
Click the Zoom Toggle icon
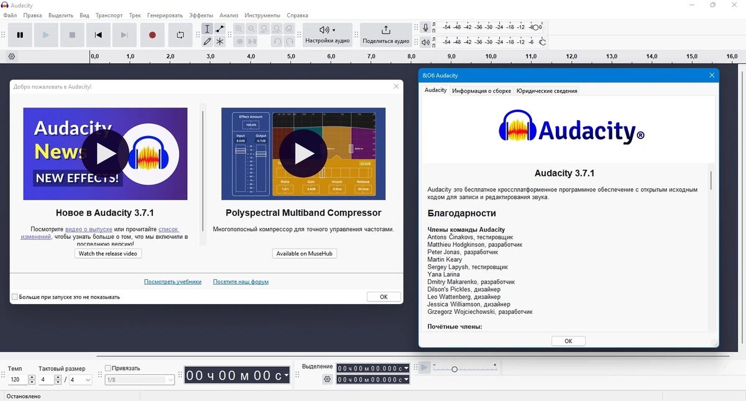point(289,29)
